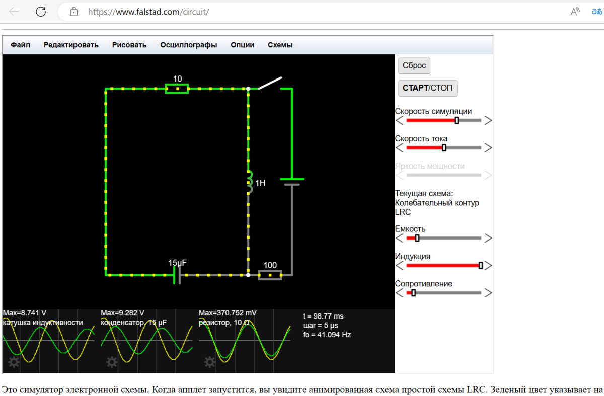Click the 'Max=8.741 V' label
This screenshot has width=604, height=396.
pyautogui.click(x=25, y=313)
